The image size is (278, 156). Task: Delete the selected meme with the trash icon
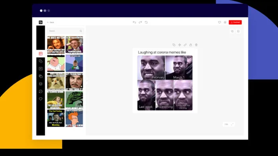[x=196, y=45]
